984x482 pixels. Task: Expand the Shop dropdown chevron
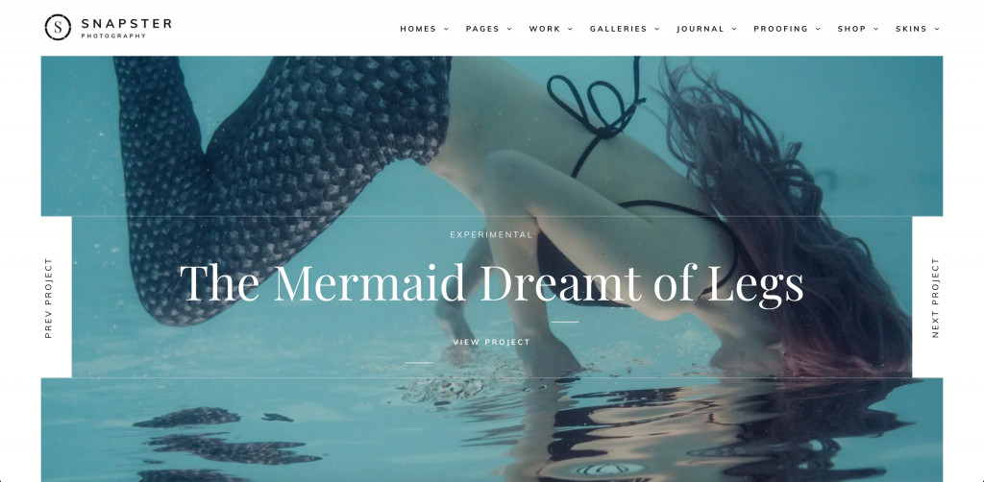876,29
